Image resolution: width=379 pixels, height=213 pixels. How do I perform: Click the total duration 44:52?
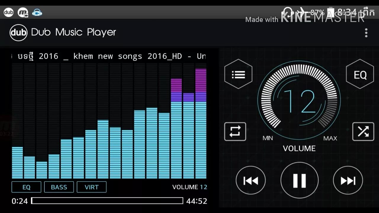197,201
